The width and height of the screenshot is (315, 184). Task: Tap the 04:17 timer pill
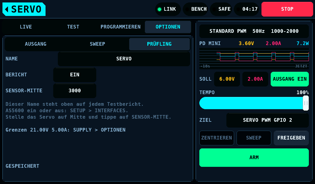[x=246, y=9]
